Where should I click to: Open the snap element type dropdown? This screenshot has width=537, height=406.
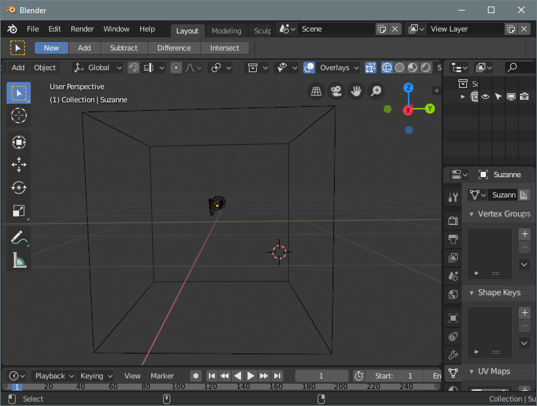(x=155, y=68)
